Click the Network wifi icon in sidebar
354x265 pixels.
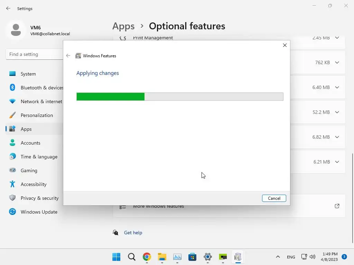[12, 101]
